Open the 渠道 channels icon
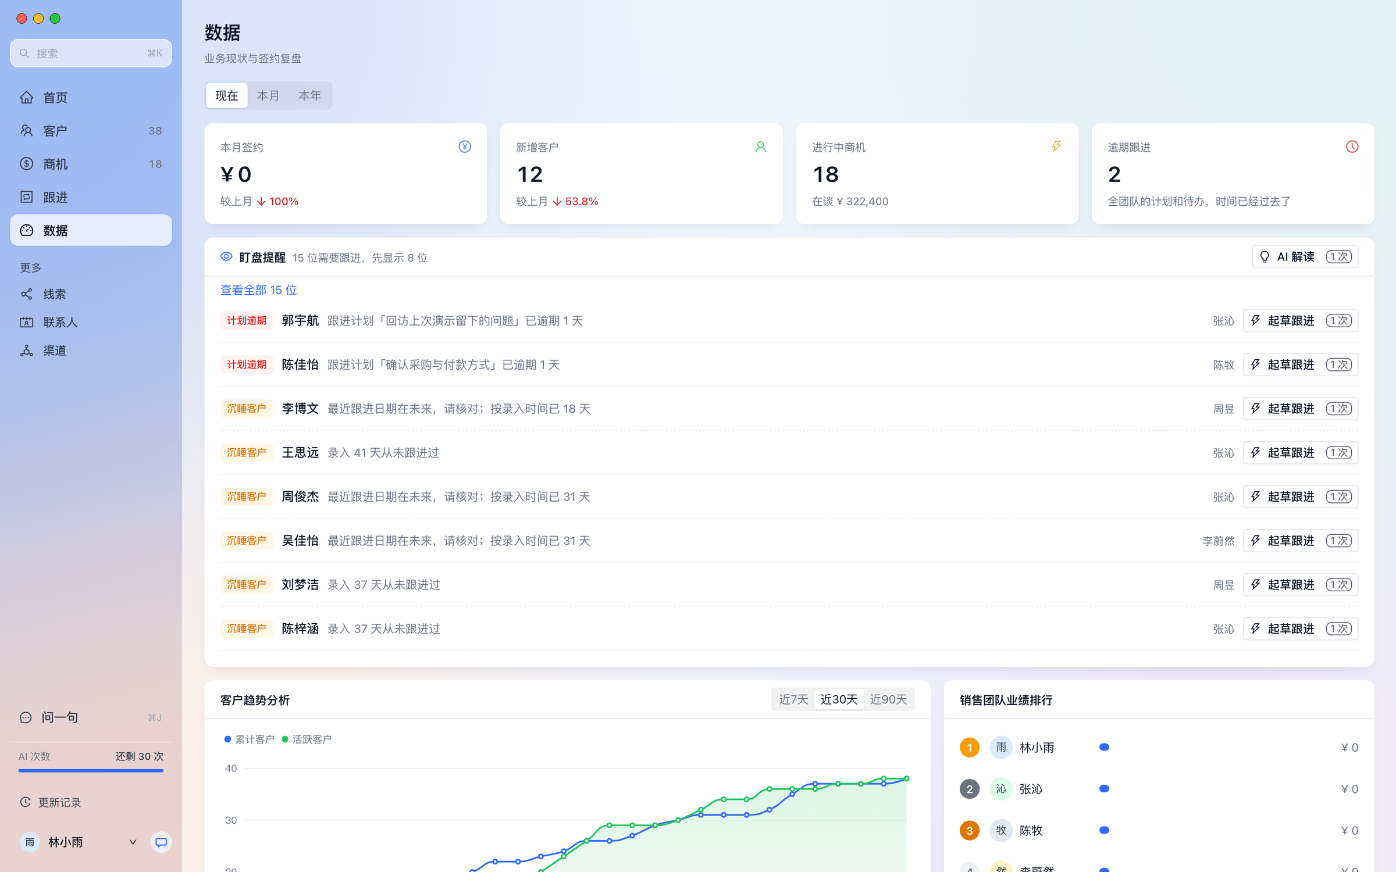This screenshot has width=1396, height=872. pos(27,351)
